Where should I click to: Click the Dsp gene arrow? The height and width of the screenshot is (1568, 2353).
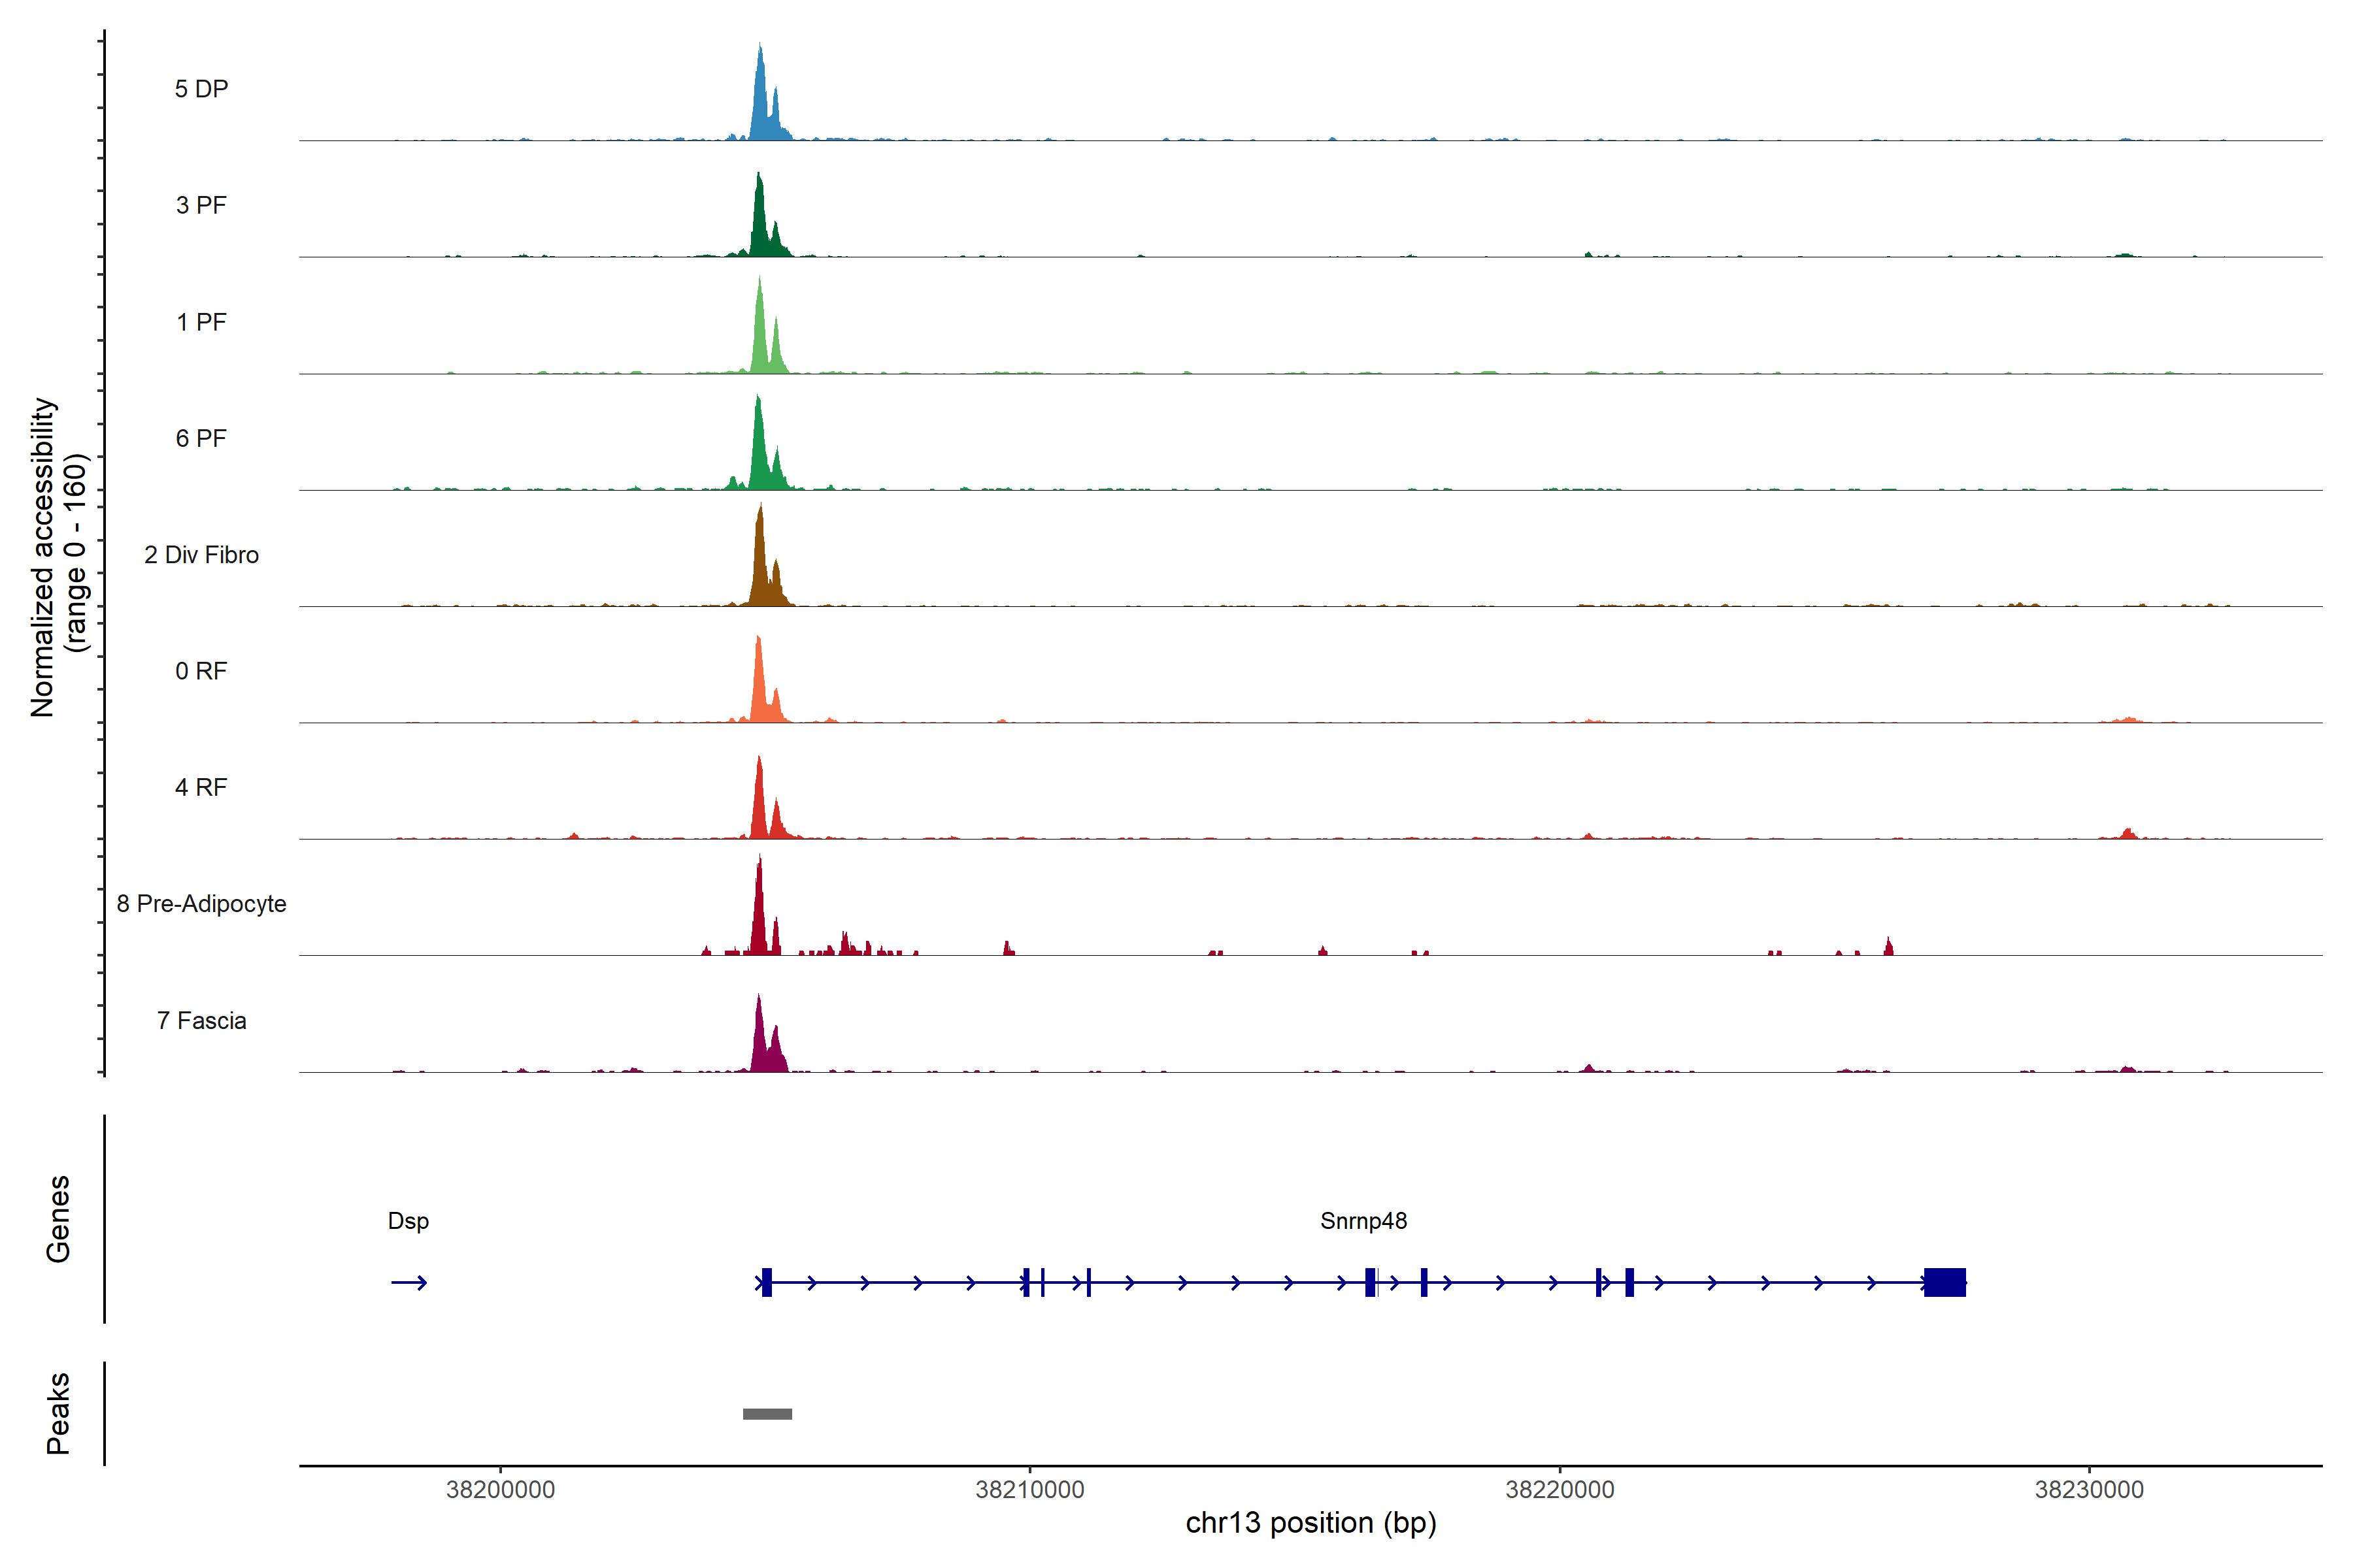click(409, 1283)
